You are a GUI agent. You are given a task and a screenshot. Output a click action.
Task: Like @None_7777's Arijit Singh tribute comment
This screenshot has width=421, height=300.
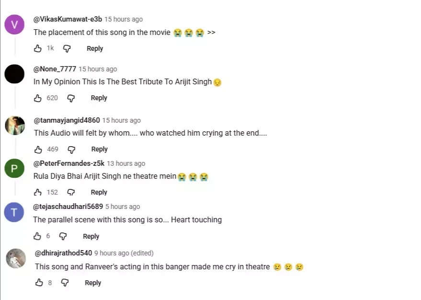(38, 98)
